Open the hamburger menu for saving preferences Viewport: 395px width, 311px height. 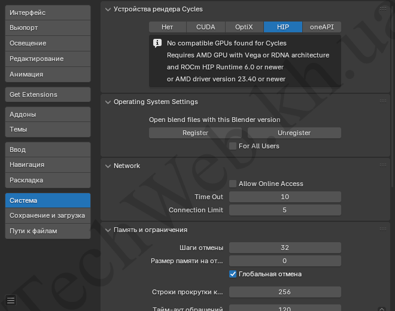11,300
